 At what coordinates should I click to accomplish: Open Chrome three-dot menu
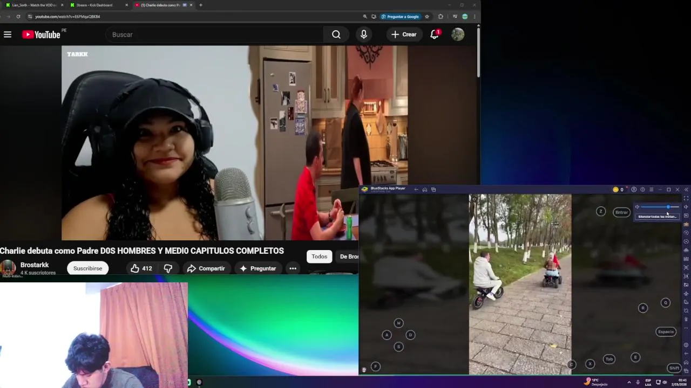474,17
